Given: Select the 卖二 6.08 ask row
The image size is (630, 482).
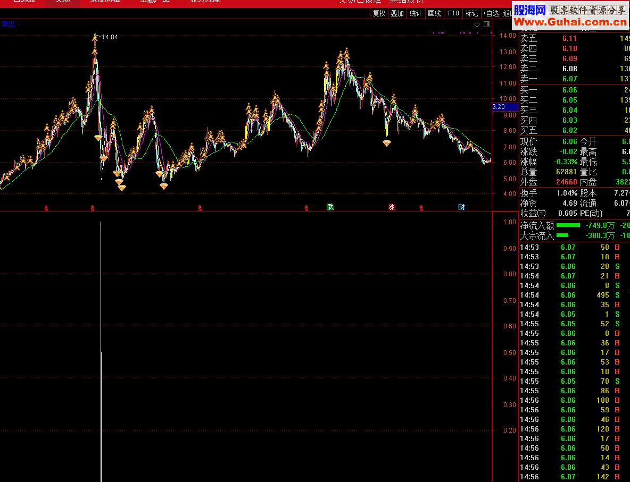Looking at the screenshot, I should pyautogui.click(x=575, y=69).
